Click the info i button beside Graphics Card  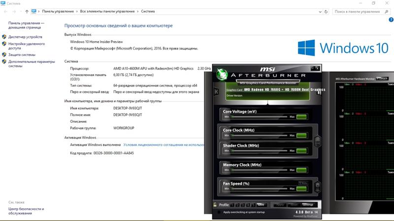point(319,93)
